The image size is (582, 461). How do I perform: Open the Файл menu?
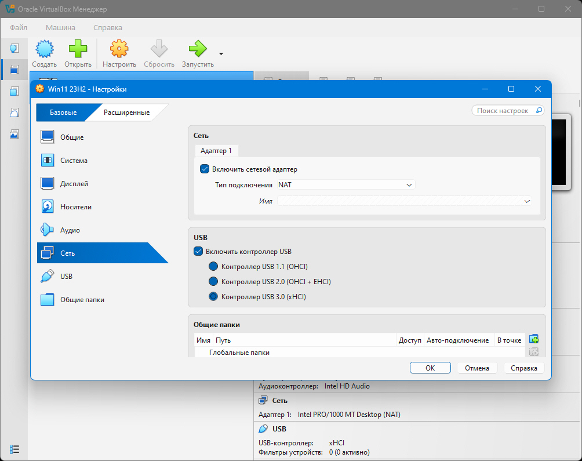coord(19,27)
